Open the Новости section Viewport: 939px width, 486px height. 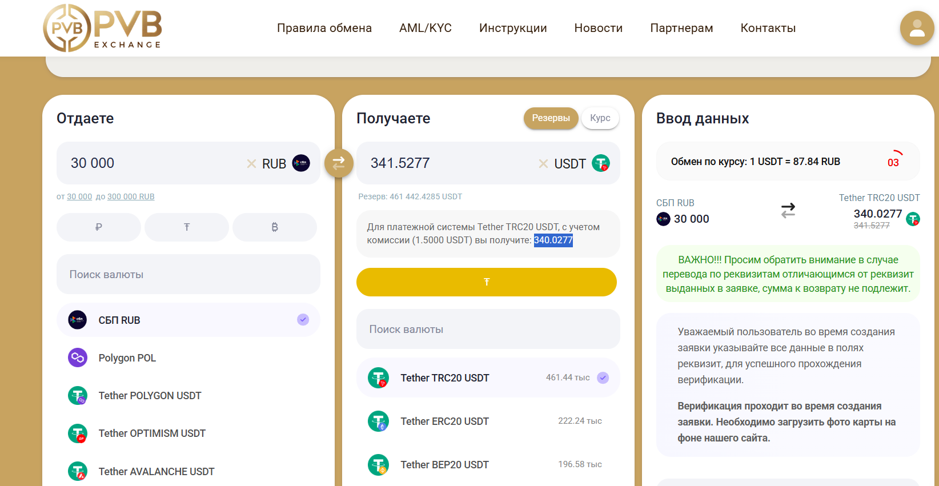click(x=599, y=28)
